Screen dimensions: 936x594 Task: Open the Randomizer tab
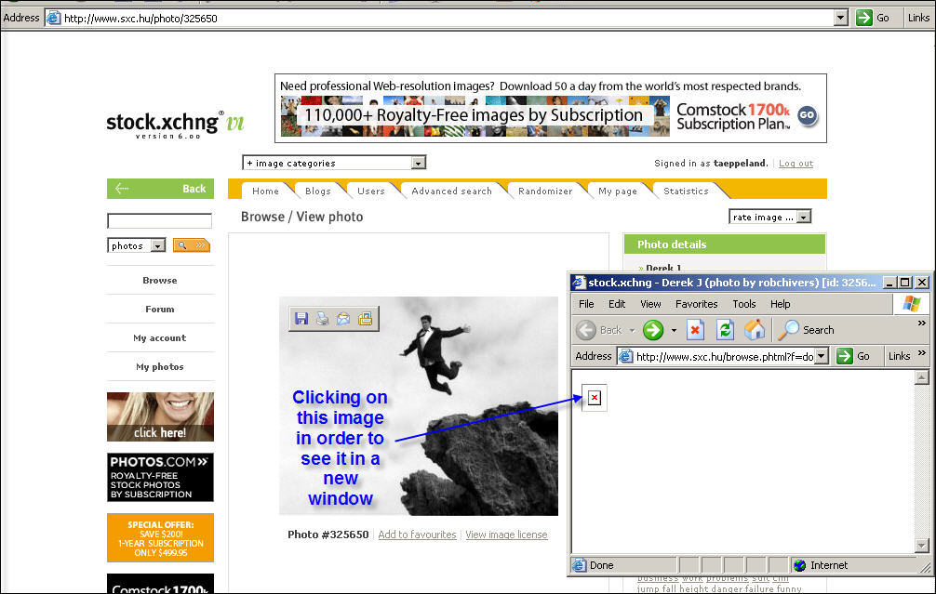(x=545, y=191)
